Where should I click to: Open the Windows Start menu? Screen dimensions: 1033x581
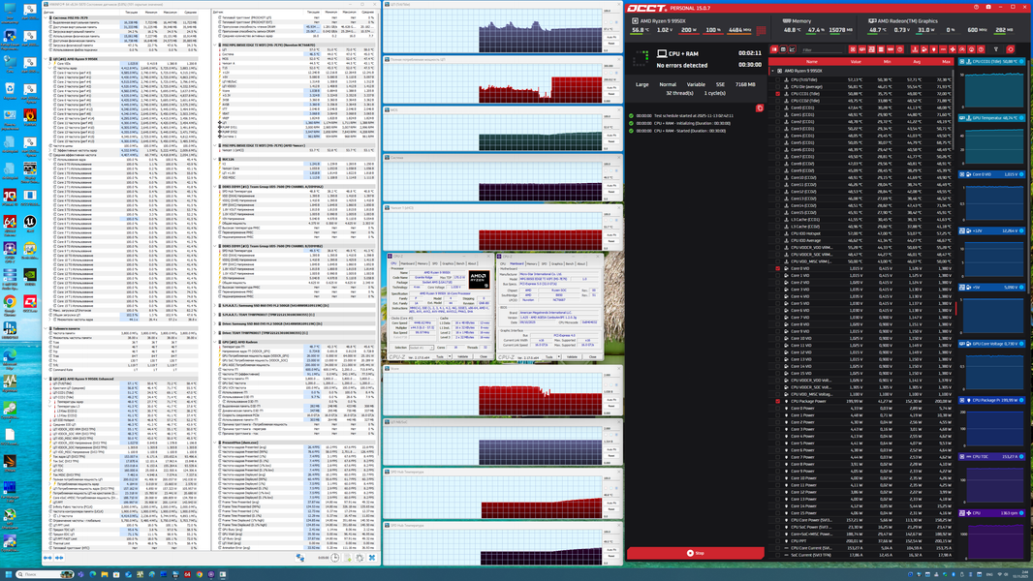point(9,574)
